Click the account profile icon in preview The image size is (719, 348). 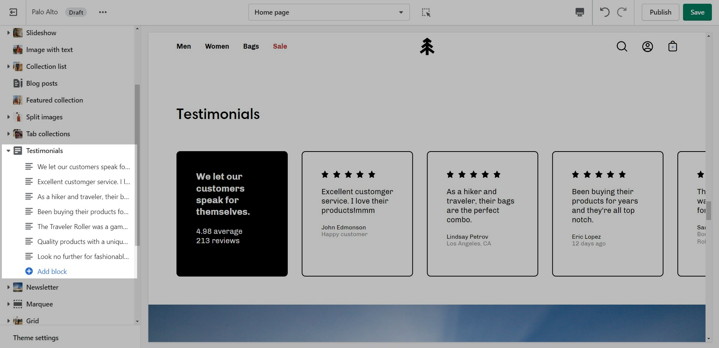tap(647, 46)
